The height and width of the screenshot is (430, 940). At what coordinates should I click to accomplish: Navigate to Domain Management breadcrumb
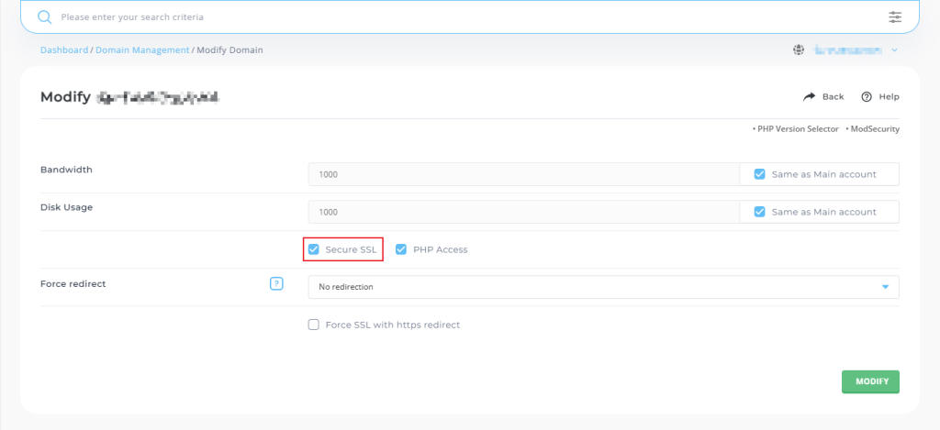click(x=142, y=50)
